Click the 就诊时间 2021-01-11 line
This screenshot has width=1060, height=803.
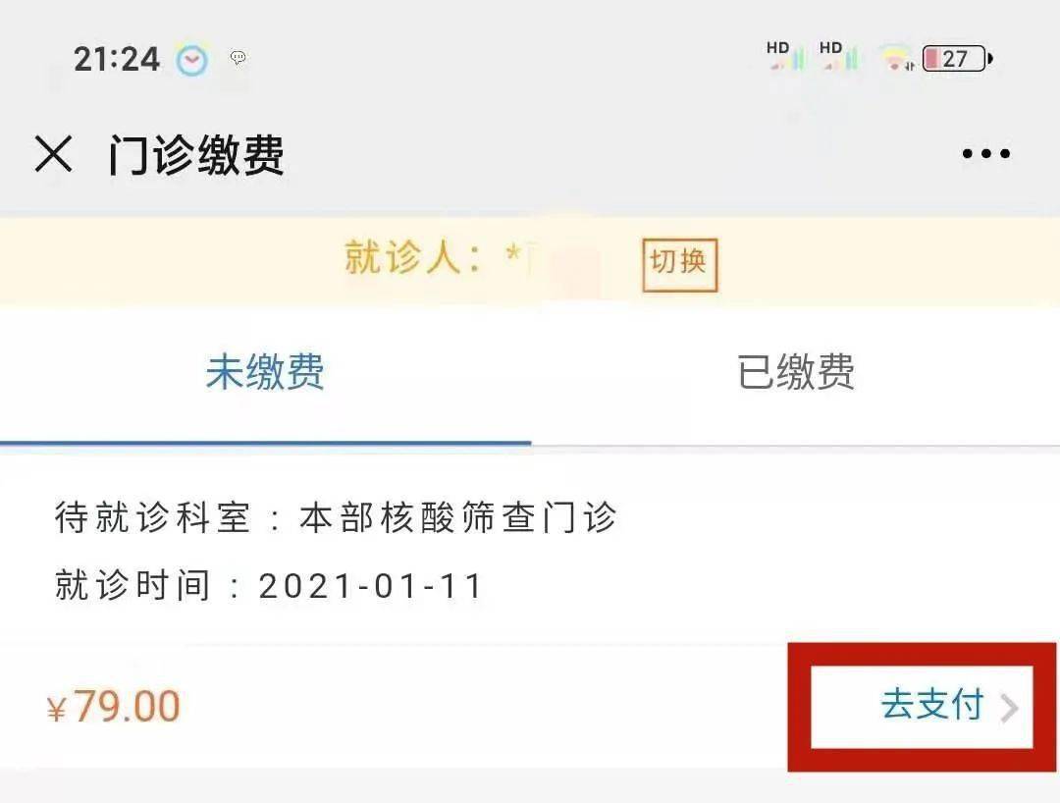tap(270, 586)
